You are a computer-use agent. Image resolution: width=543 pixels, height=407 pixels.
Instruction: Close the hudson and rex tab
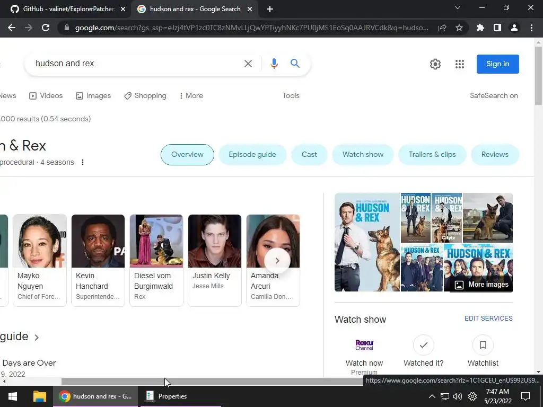point(250,10)
